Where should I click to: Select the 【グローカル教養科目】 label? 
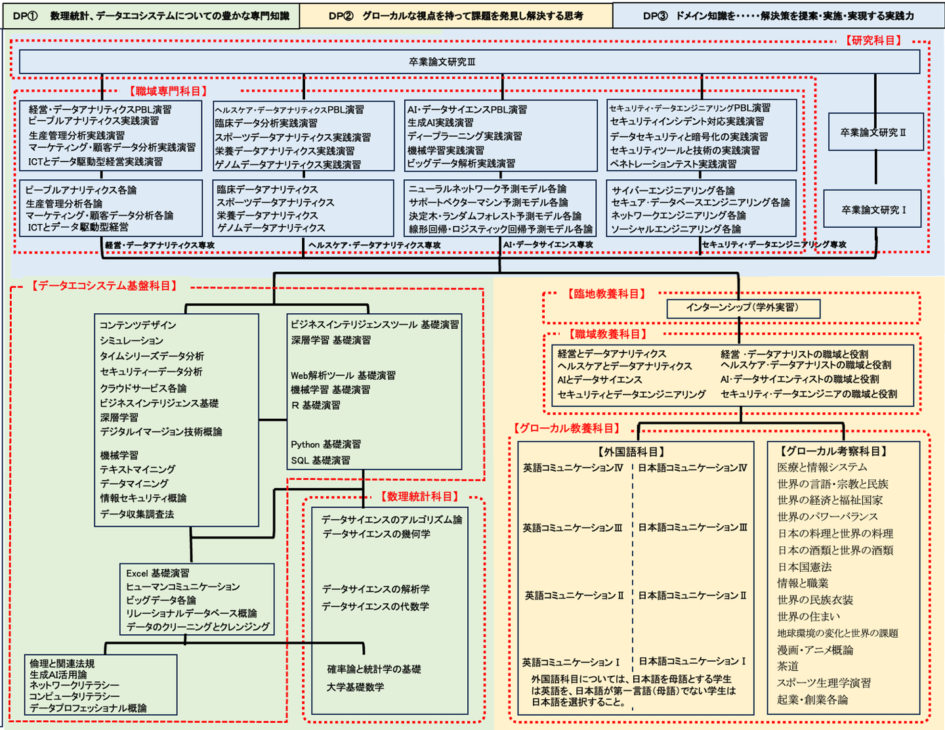(567, 429)
